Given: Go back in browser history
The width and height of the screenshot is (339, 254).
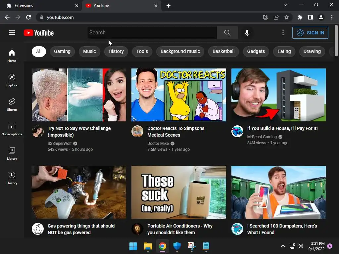Looking at the screenshot, I should pyautogui.click(x=7, y=17).
